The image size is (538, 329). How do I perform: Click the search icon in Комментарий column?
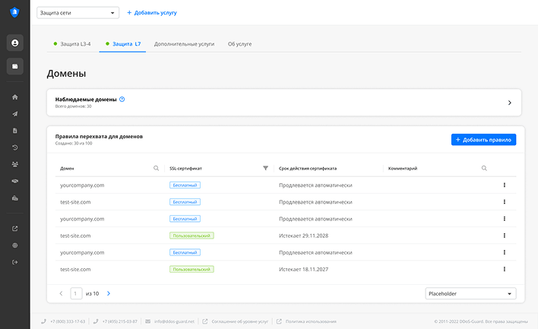tap(484, 168)
